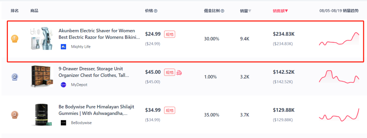The height and width of the screenshot is (138, 367).
Task: Open the 9-Drawer Dresser product title
Action: point(94,72)
